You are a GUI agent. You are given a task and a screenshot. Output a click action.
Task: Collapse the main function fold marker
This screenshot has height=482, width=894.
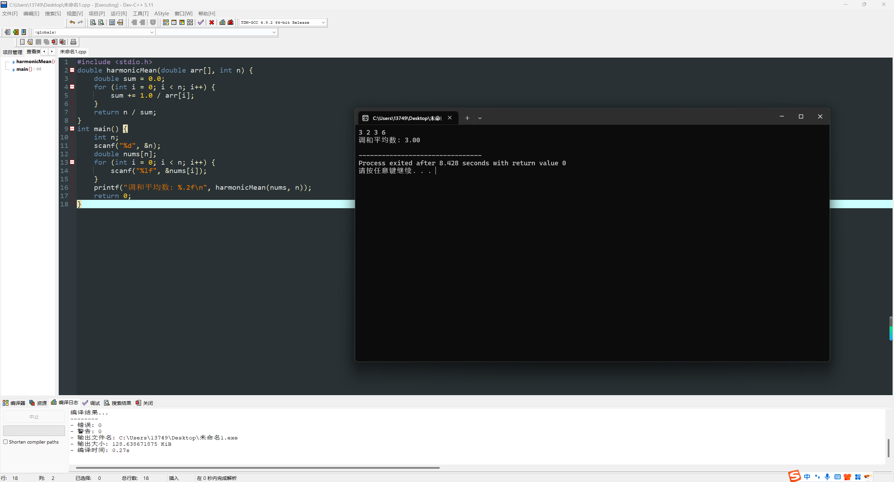72,129
